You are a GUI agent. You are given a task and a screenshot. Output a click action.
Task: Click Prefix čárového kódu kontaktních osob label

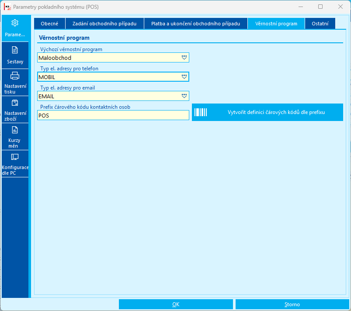85,107
